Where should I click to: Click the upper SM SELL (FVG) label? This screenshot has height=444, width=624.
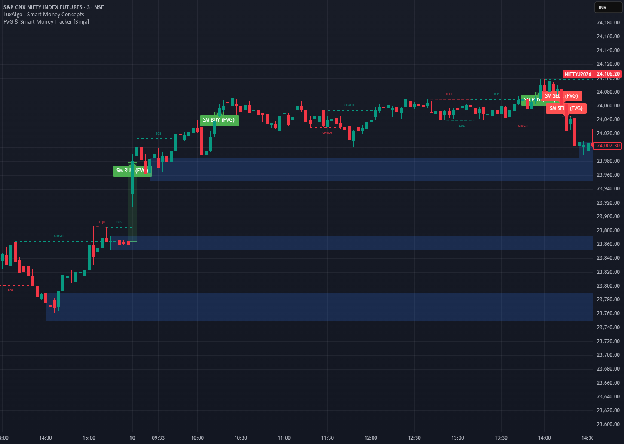click(562, 96)
